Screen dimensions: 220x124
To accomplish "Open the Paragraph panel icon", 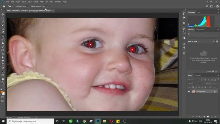I will click(184, 48).
